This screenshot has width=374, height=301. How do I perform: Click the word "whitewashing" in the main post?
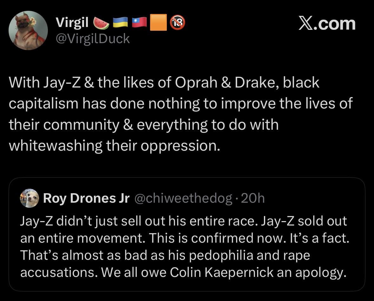pyautogui.click(x=55, y=145)
